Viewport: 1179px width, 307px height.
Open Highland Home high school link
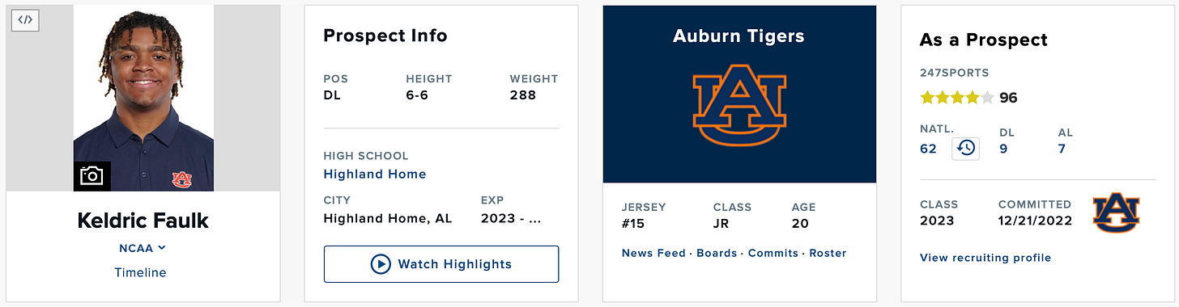(x=375, y=174)
